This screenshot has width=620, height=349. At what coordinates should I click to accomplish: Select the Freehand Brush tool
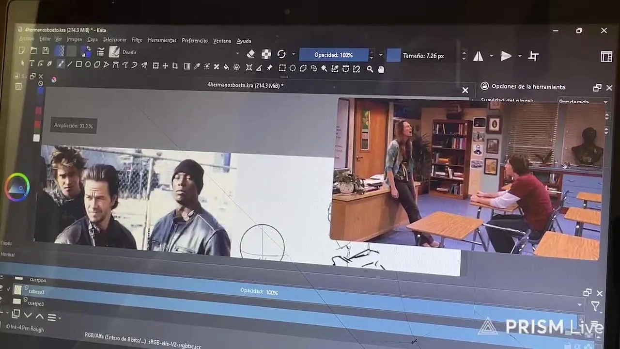pos(61,64)
